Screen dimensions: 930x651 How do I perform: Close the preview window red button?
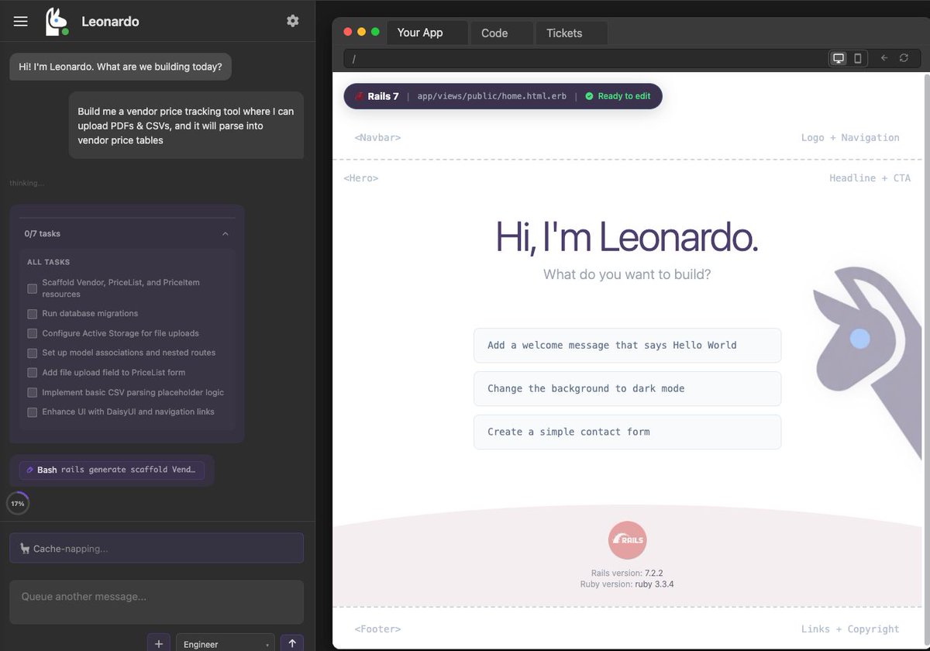click(348, 33)
